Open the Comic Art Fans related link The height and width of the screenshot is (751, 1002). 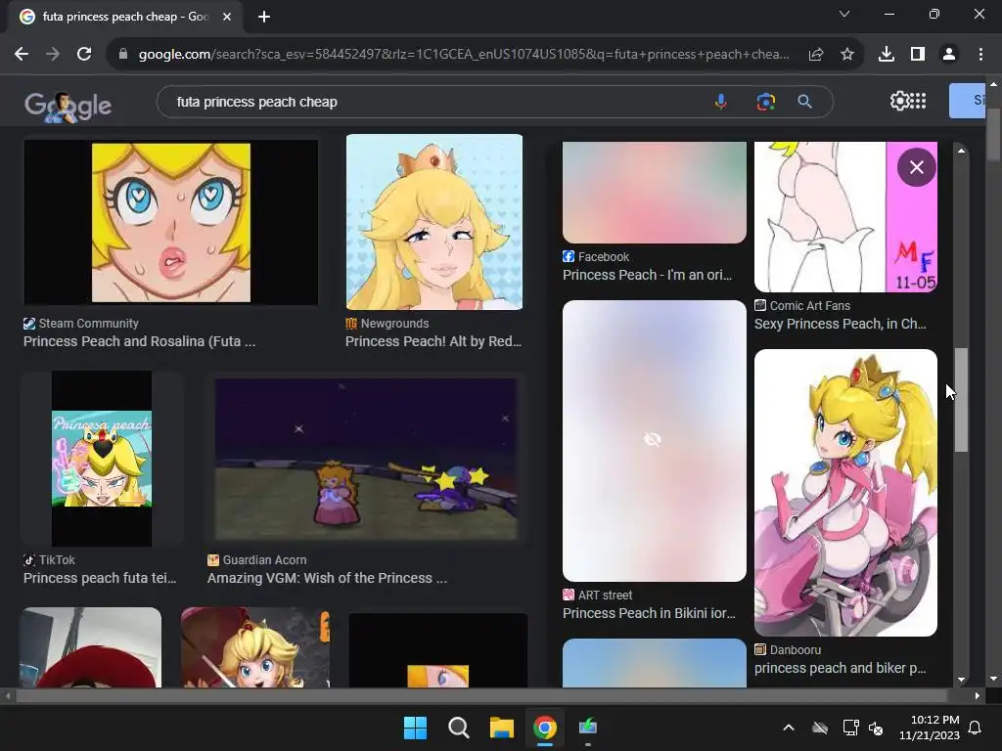click(840, 324)
